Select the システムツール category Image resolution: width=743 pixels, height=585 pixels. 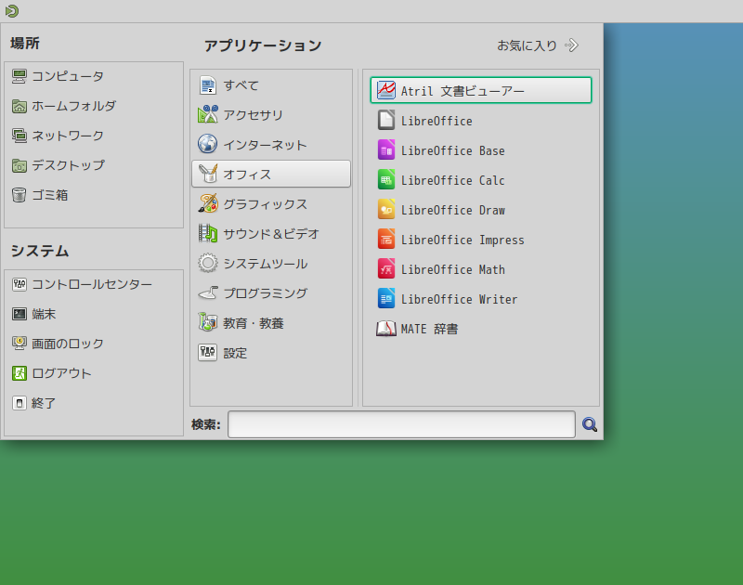coord(271,264)
